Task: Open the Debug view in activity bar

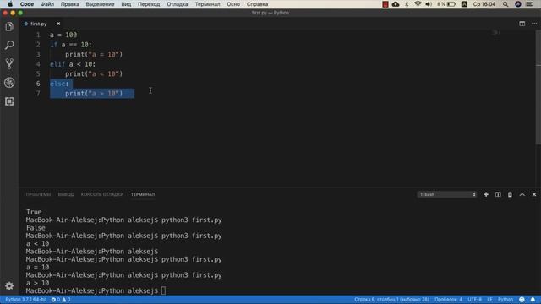Action: coord(9,83)
